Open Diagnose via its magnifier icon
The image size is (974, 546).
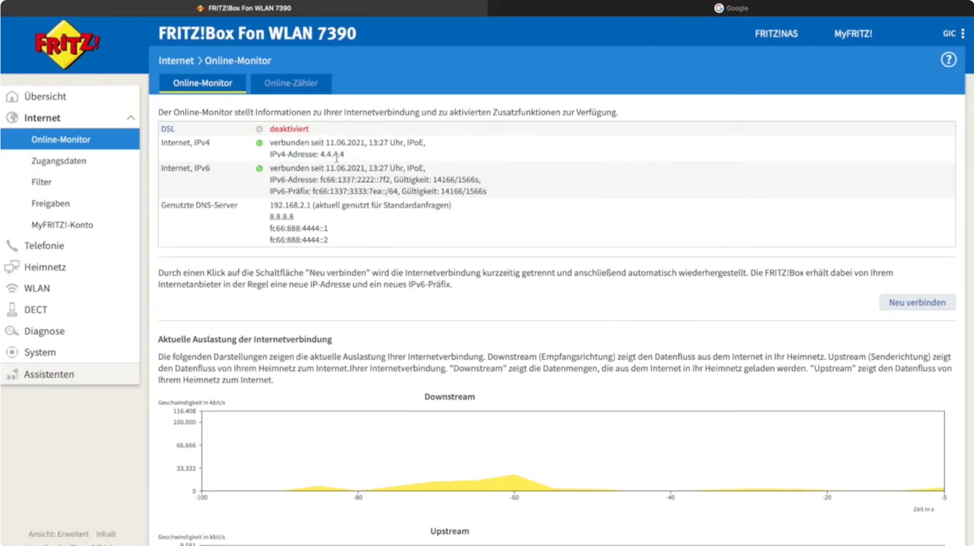(x=11, y=331)
